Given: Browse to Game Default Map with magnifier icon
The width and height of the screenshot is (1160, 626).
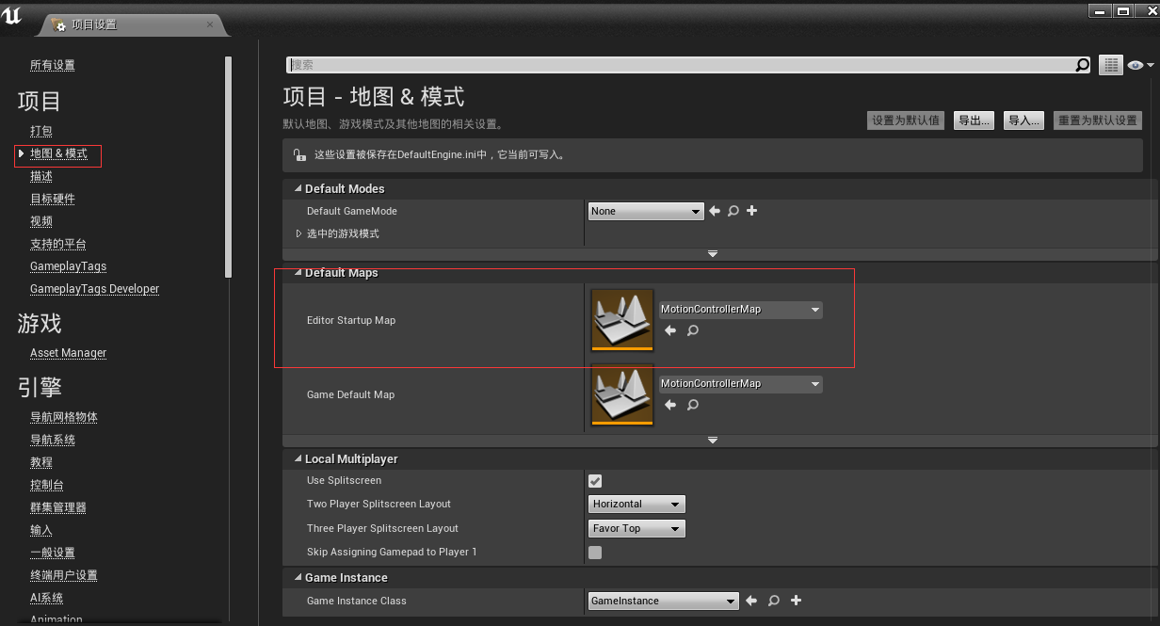Looking at the screenshot, I should (x=693, y=405).
